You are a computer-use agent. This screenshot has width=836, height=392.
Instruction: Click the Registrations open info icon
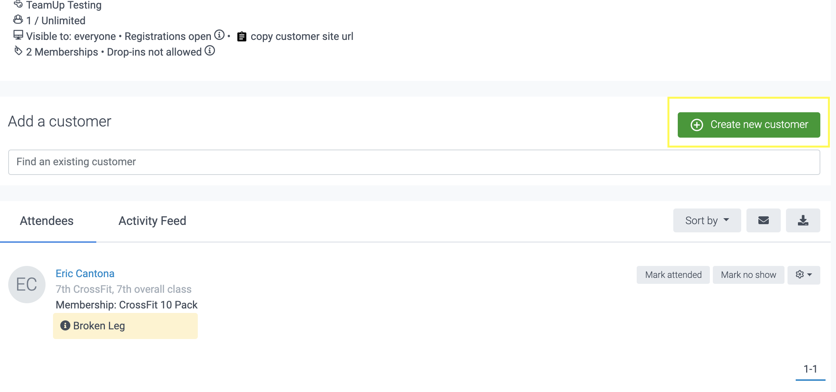pos(219,35)
